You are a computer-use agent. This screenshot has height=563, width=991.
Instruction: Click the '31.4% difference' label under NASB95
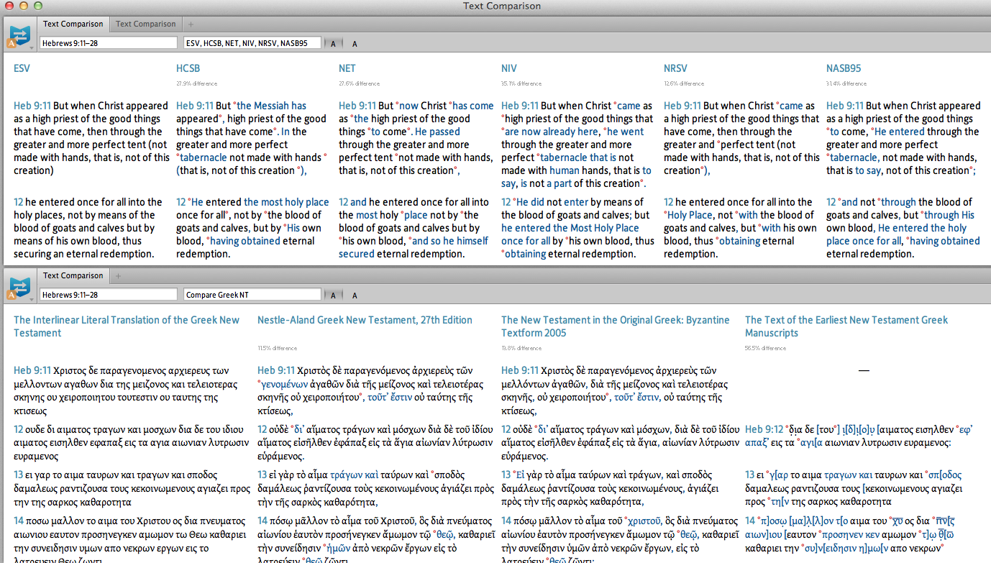pos(846,83)
